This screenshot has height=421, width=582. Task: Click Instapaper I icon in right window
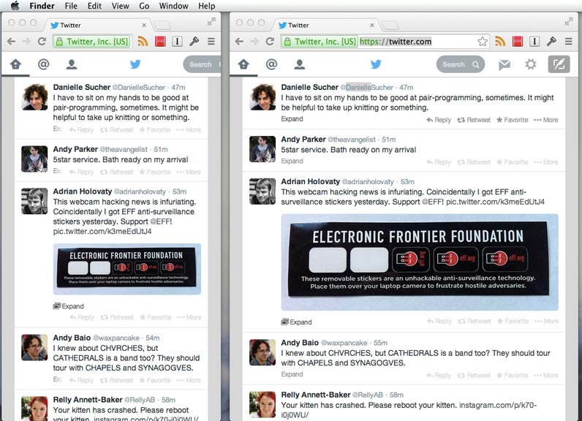click(x=534, y=41)
